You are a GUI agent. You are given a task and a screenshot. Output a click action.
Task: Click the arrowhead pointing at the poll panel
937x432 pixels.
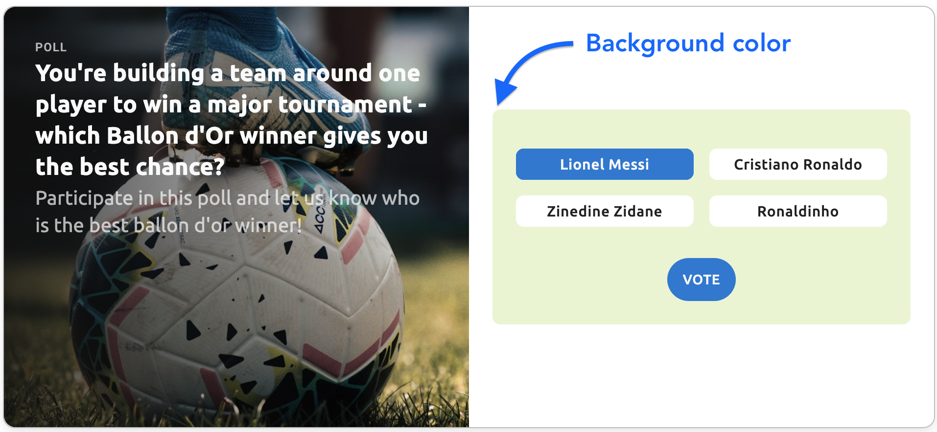click(503, 94)
